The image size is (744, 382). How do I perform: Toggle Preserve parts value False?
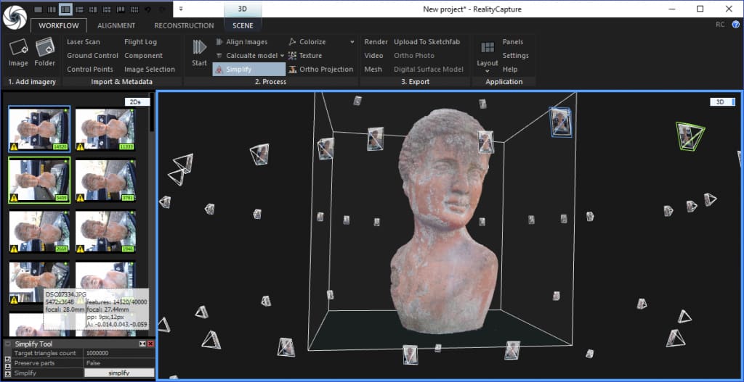(x=119, y=363)
